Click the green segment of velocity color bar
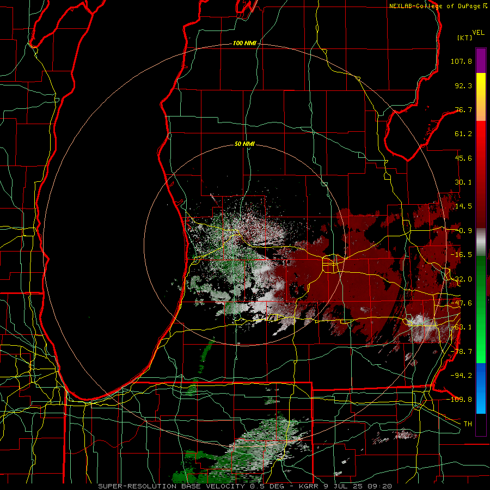 (481, 309)
